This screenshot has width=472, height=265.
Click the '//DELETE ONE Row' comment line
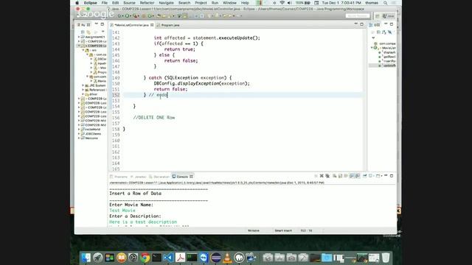coord(154,118)
